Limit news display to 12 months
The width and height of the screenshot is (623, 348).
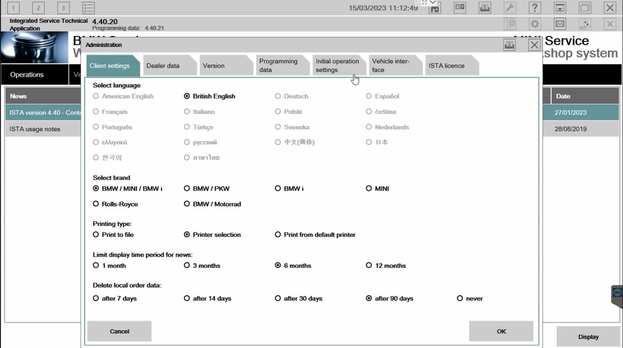(x=386, y=266)
